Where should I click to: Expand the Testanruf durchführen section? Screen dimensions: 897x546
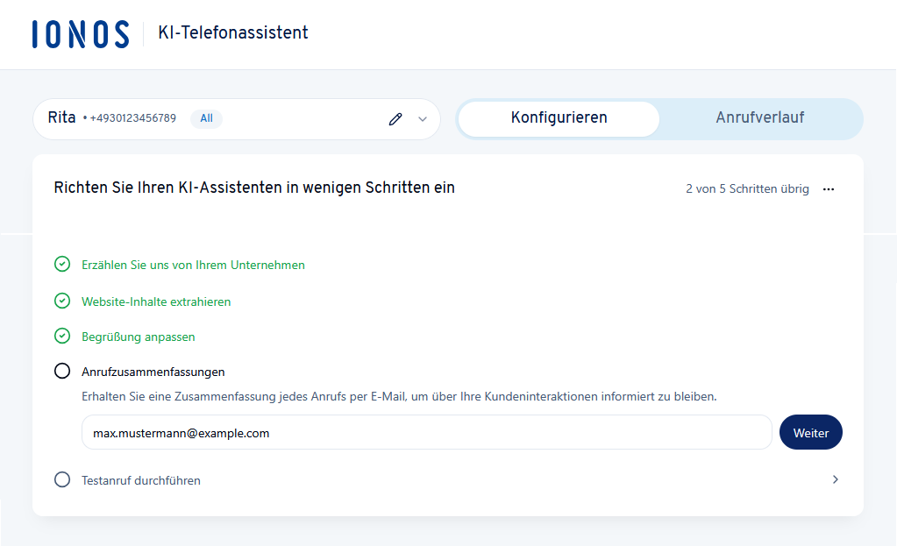coord(834,479)
